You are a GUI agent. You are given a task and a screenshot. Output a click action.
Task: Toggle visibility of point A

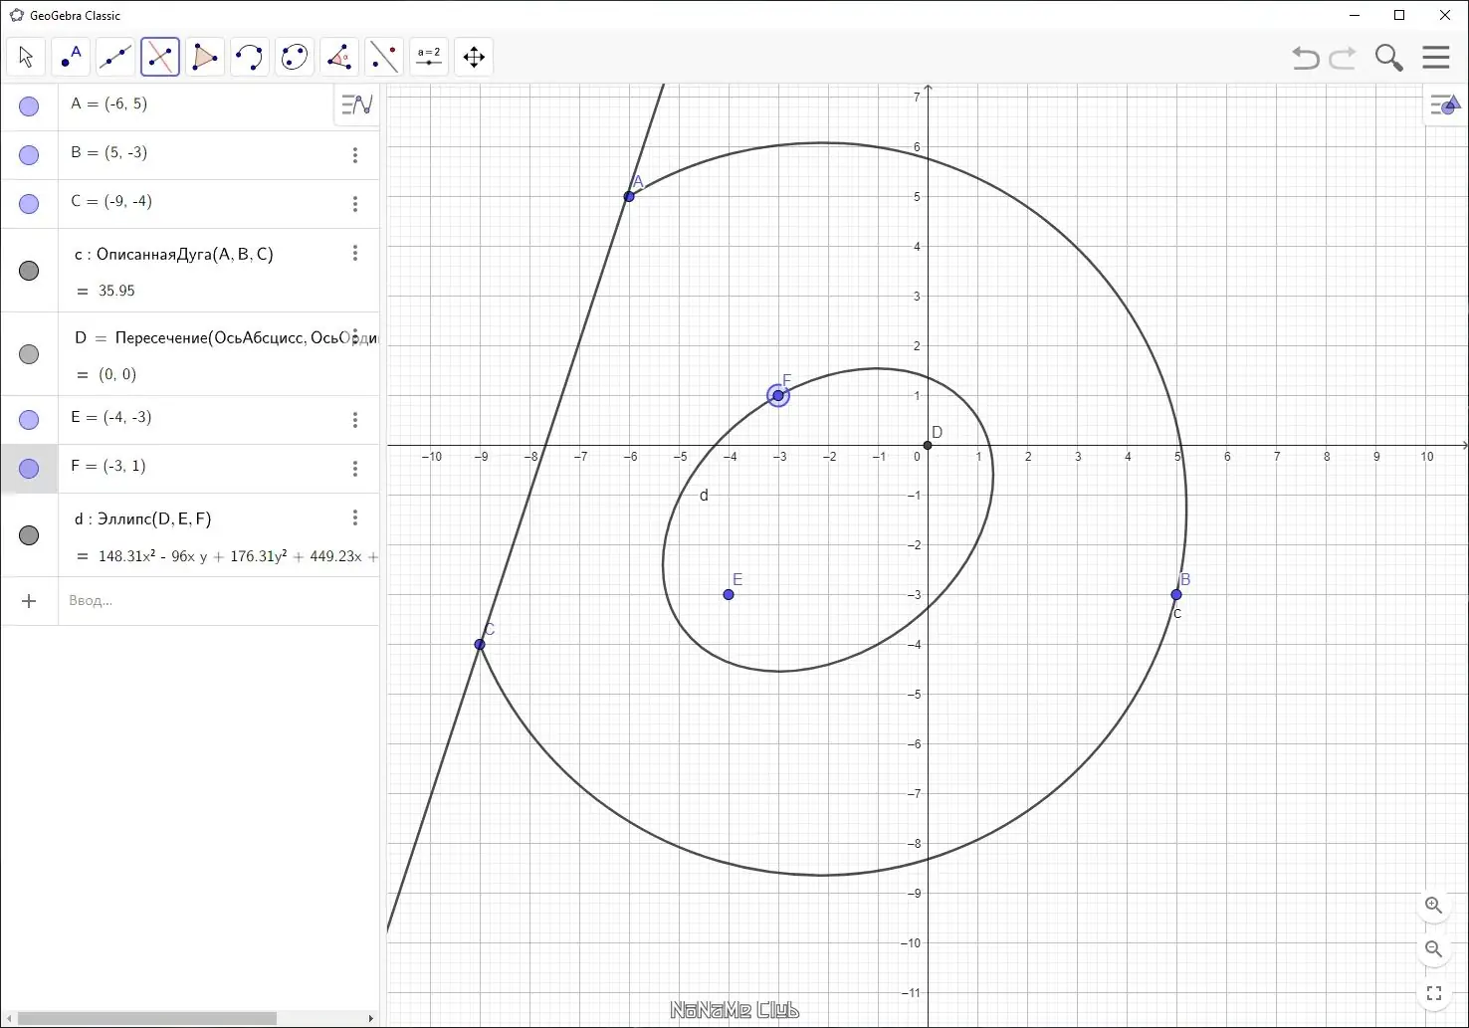pyautogui.click(x=29, y=106)
